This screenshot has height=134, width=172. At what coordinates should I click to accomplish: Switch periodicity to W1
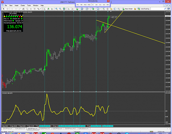(x=104, y=5)
